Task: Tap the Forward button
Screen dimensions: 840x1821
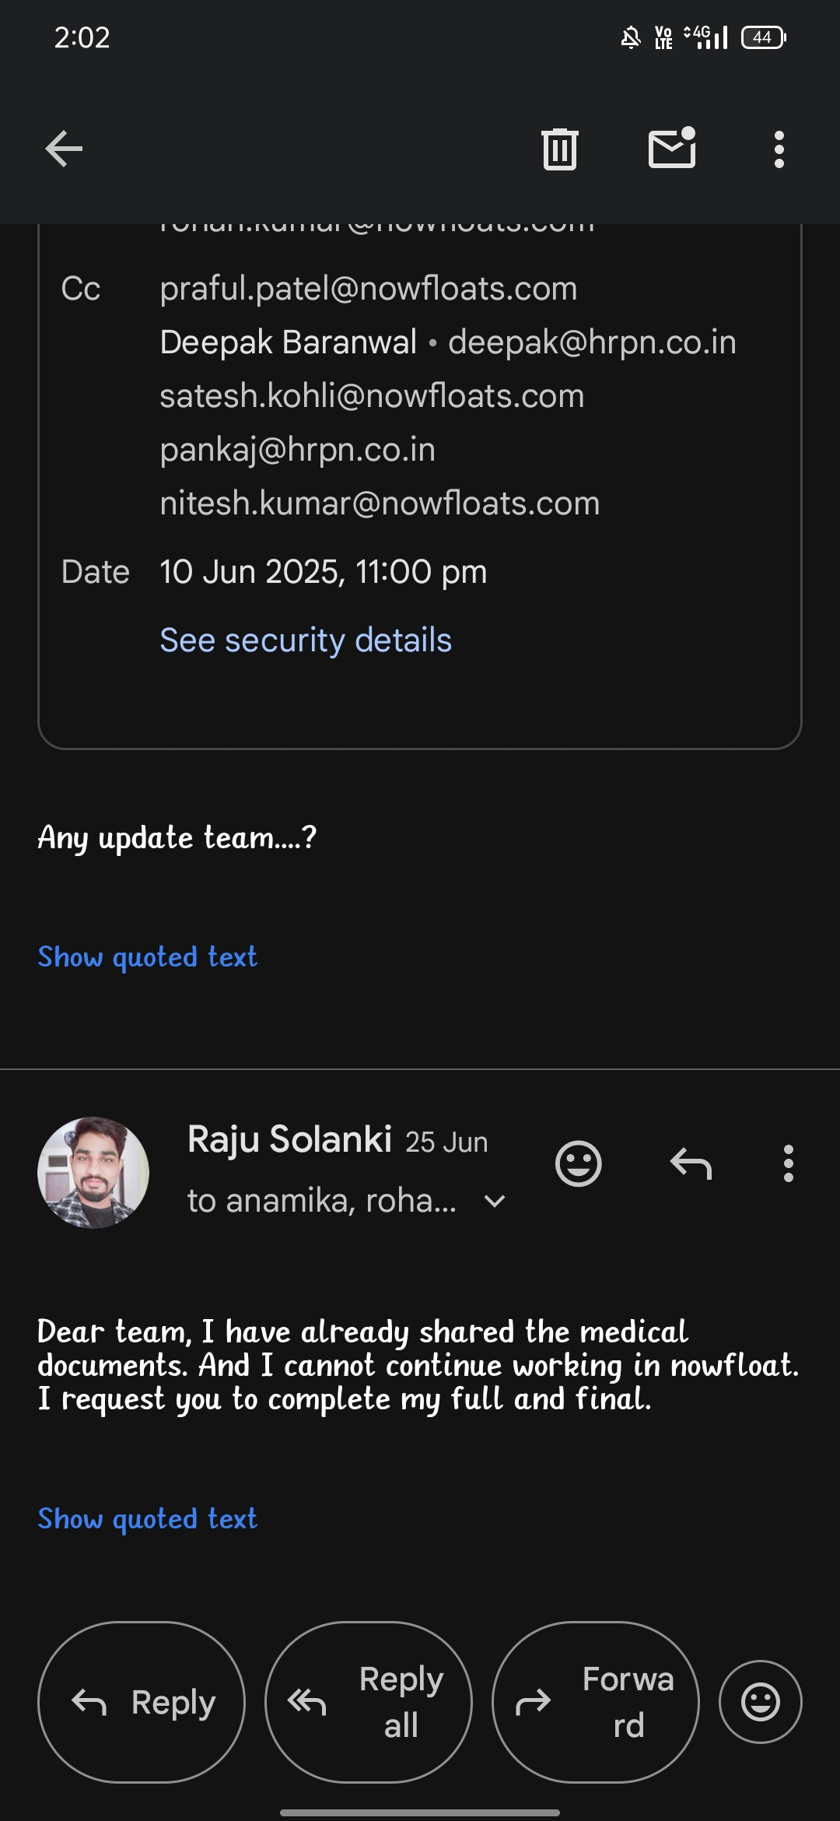Action: point(596,1702)
